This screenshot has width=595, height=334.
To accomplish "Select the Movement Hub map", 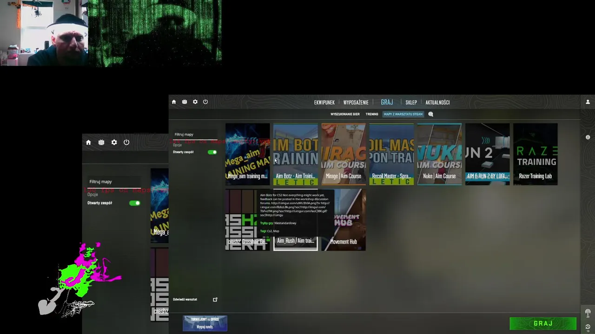I will 344,219.
